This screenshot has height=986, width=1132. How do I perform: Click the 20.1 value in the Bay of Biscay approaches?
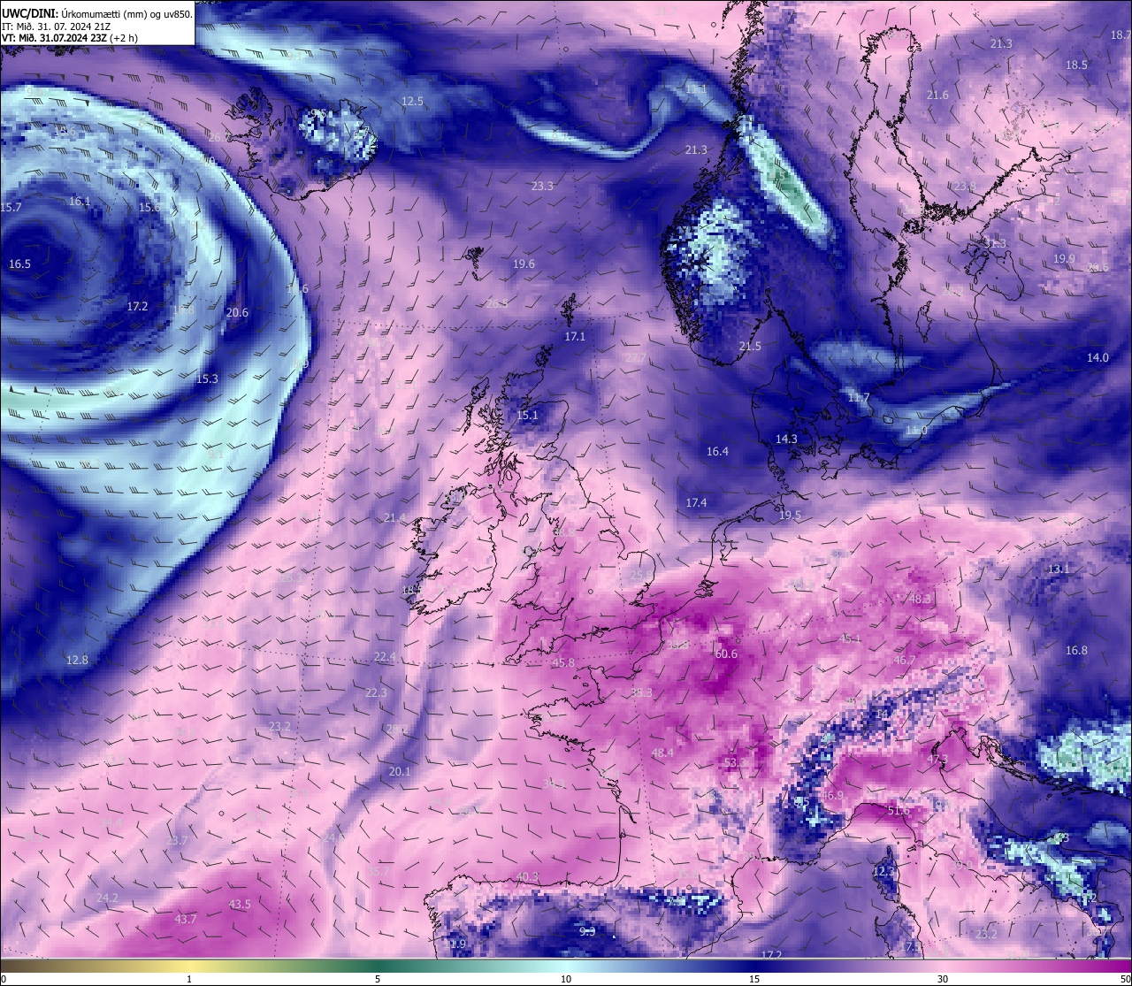[400, 771]
